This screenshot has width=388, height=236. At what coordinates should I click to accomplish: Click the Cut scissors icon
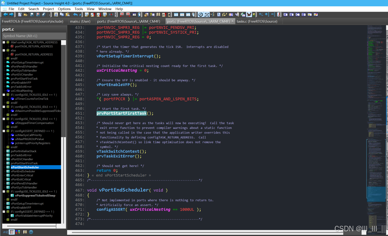pos(56,15)
